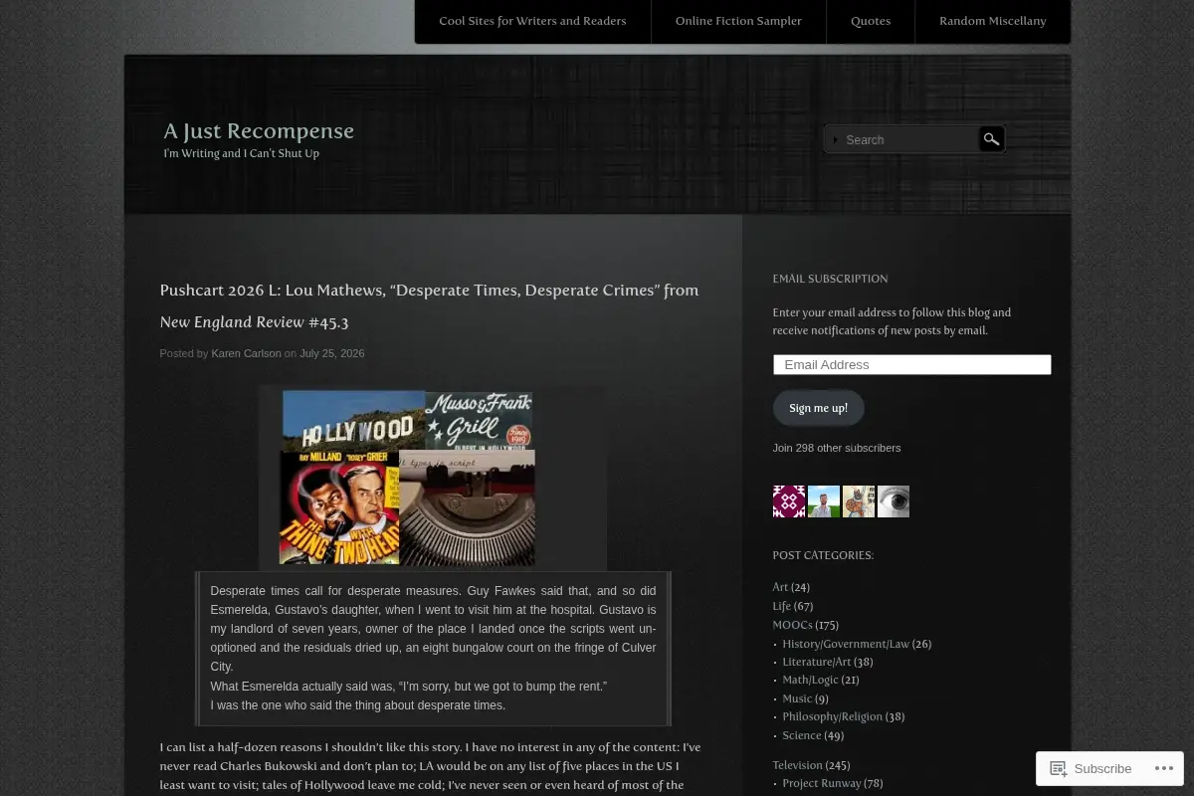Open the Karen Carlson author link
1194x796 pixels.
point(246,353)
